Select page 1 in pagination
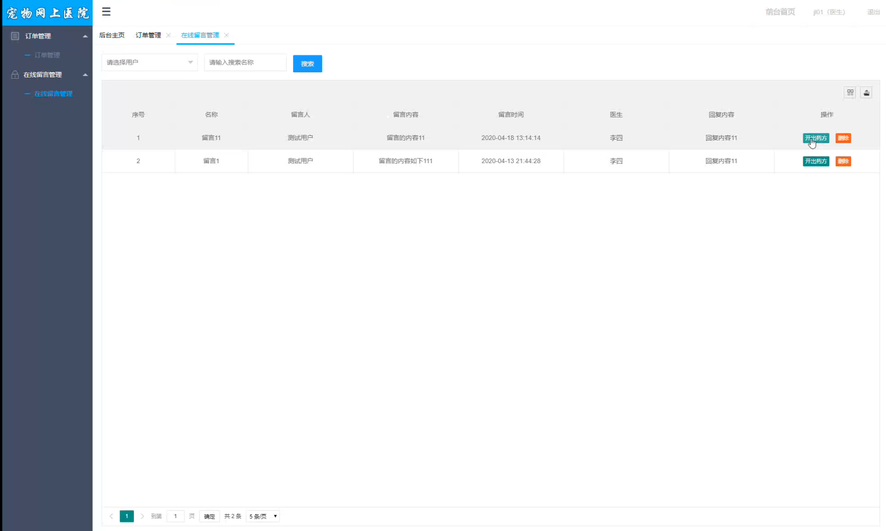The height and width of the screenshot is (531, 886). [127, 516]
